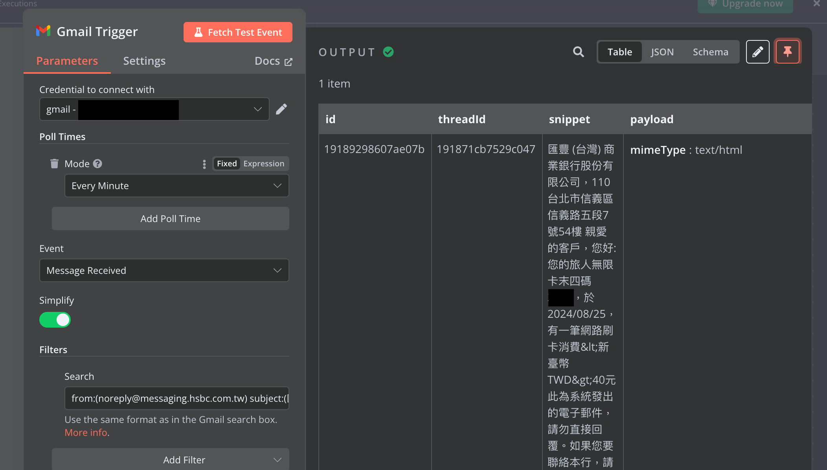Switch to the Parameters tab
Viewport: 827px width, 470px height.
(67, 61)
